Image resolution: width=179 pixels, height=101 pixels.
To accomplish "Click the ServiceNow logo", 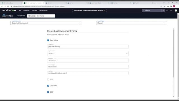I will pos(9,10).
